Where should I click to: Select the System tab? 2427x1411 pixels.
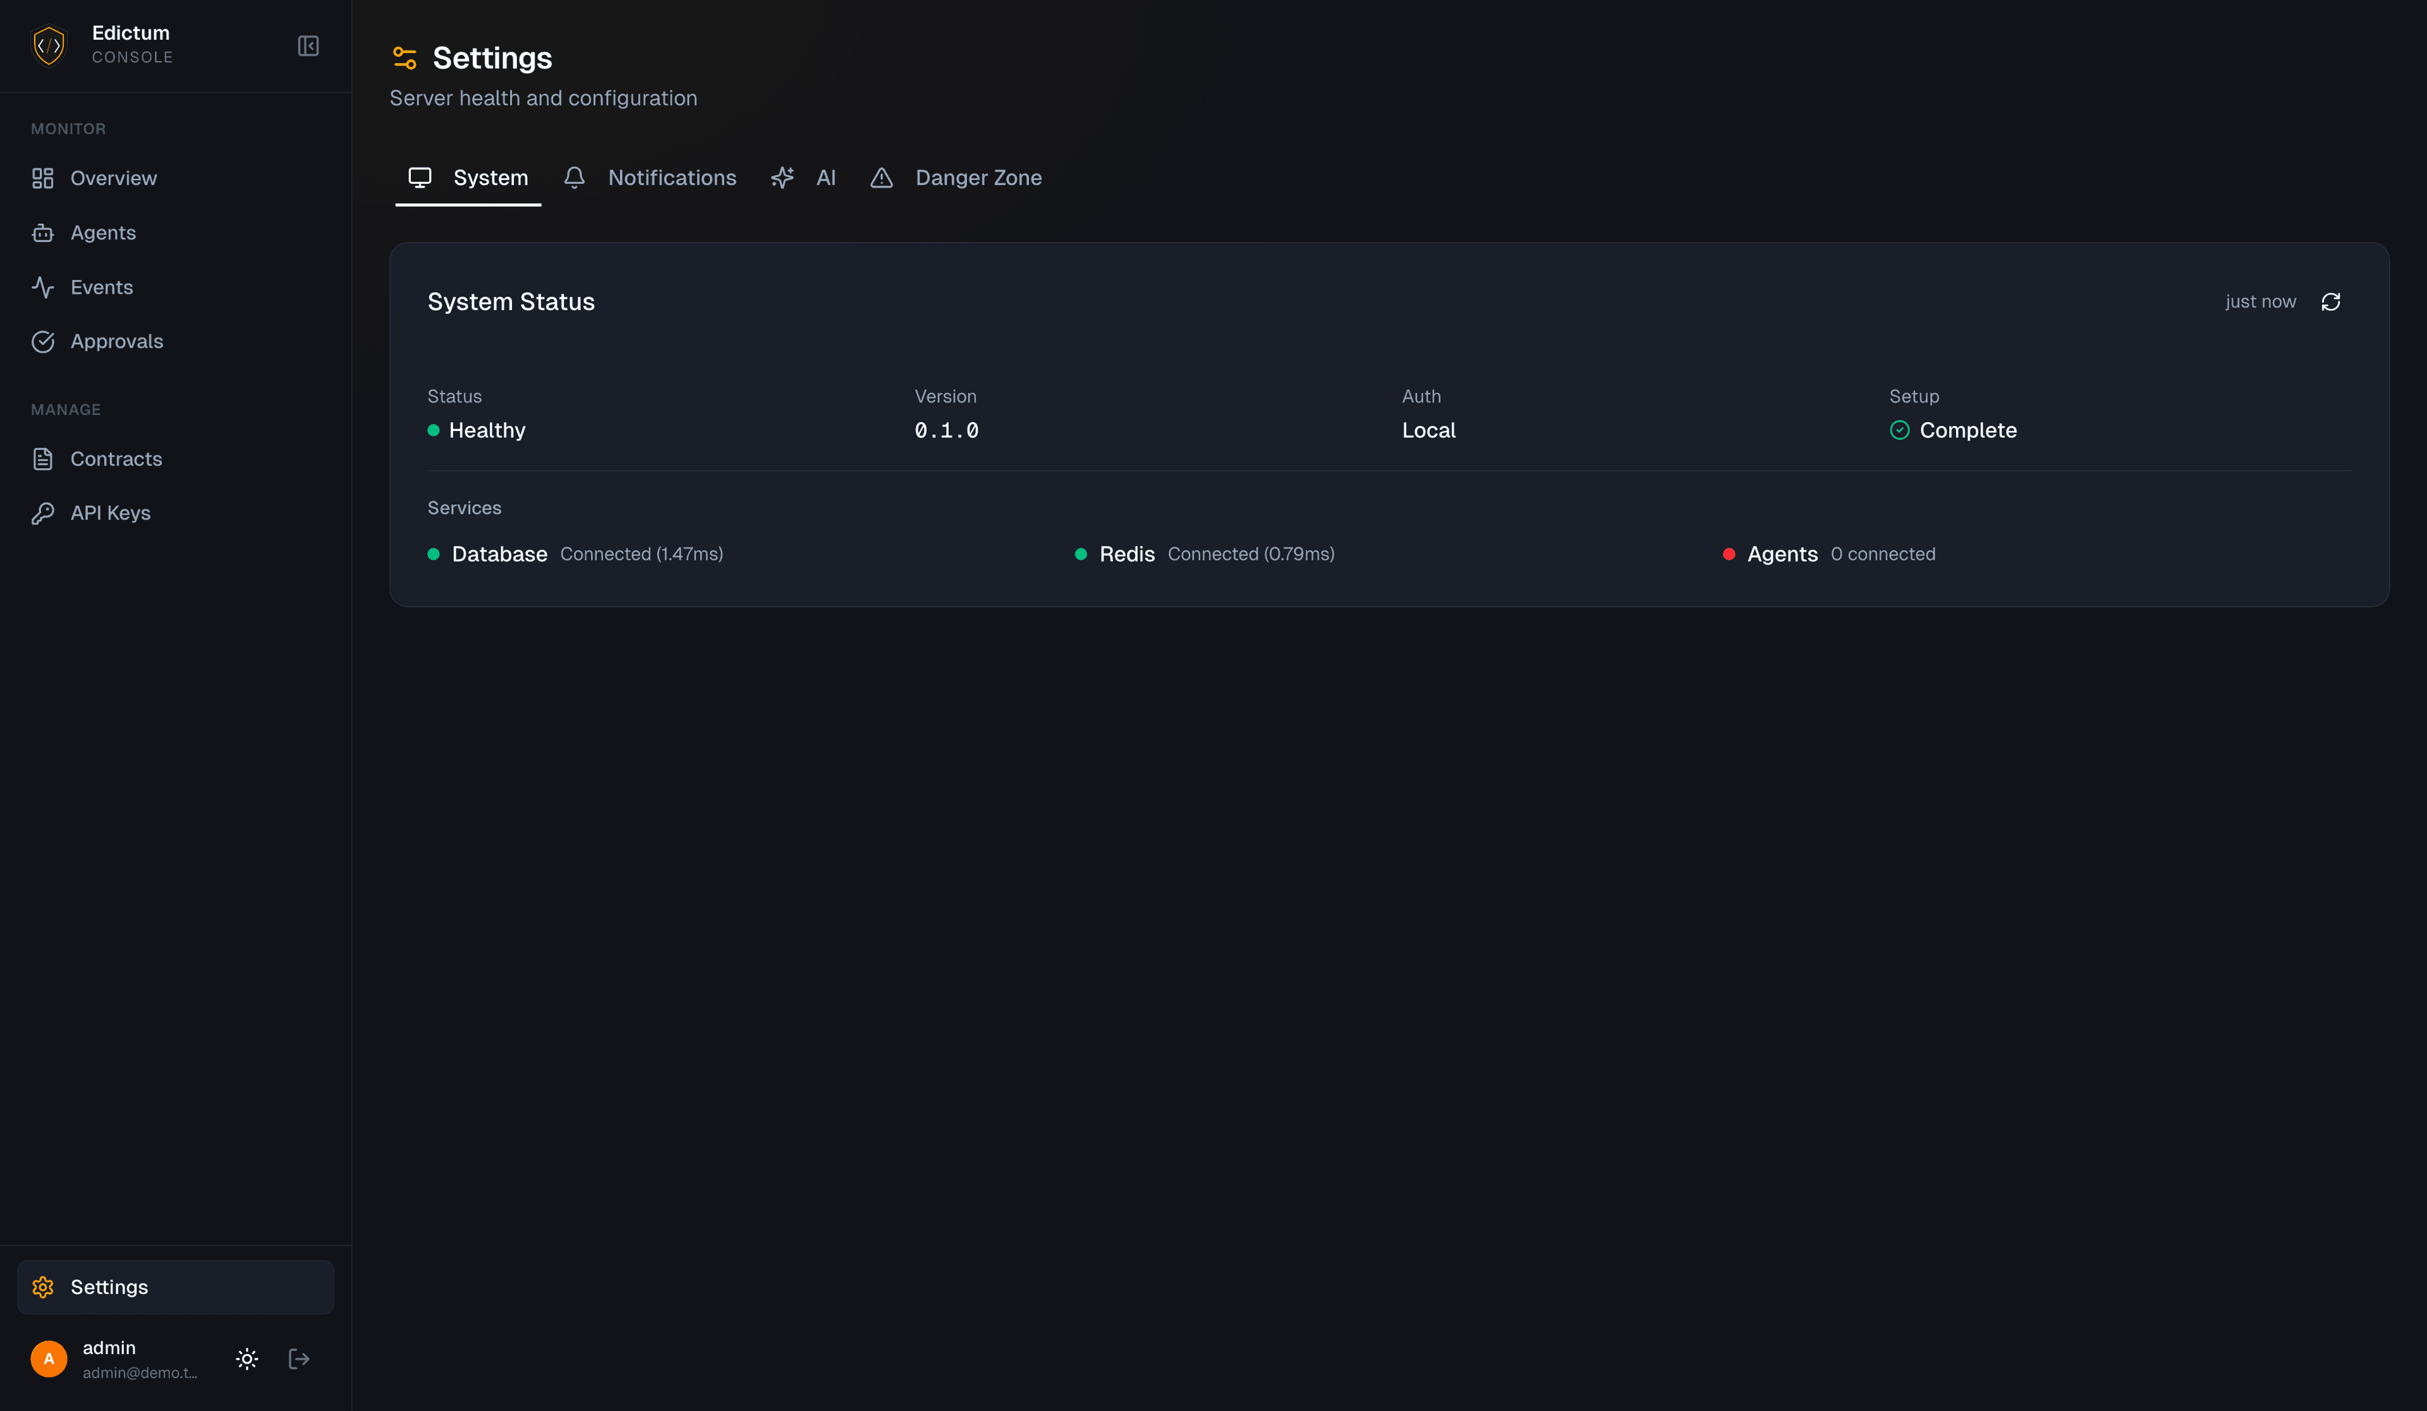coord(491,177)
